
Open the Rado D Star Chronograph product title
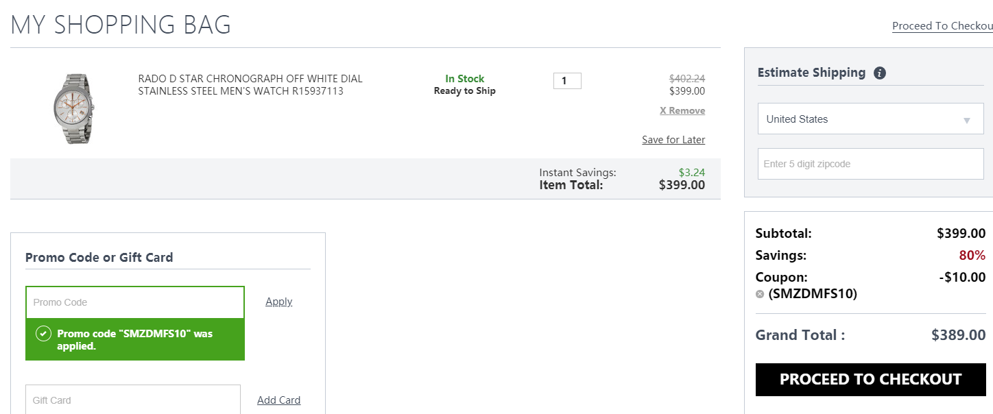click(250, 85)
